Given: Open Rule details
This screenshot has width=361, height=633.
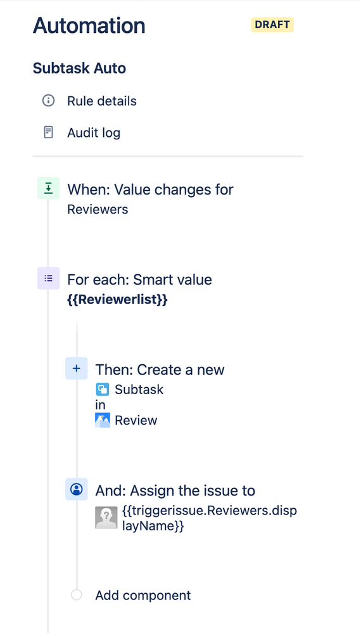Looking at the screenshot, I should coord(101,101).
